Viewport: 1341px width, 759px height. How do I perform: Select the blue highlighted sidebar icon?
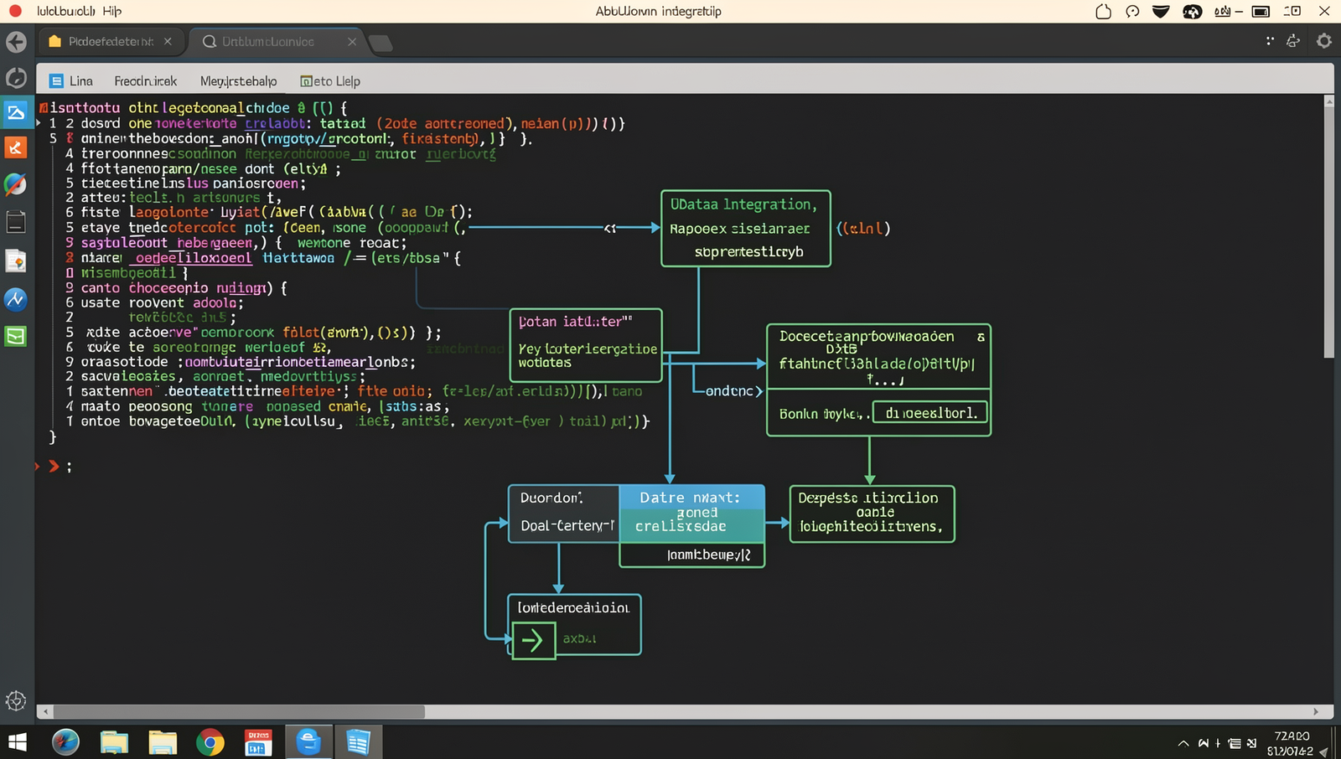pos(16,113)
